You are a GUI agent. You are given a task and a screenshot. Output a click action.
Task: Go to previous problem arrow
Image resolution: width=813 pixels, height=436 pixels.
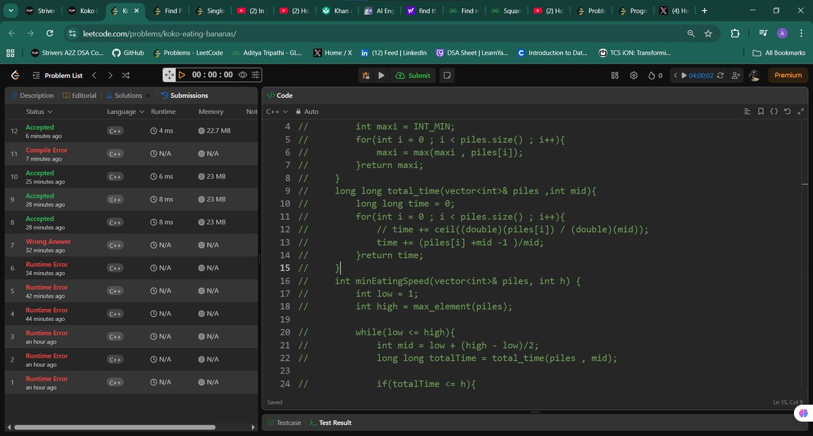[x=94, y=75]
